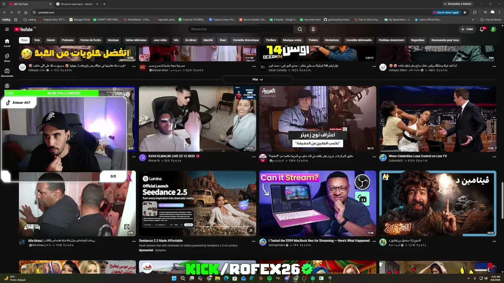Select the Nouveautés pour vous chip
The height and width of the screenshot is (283, 504).
tap(445, 40)
